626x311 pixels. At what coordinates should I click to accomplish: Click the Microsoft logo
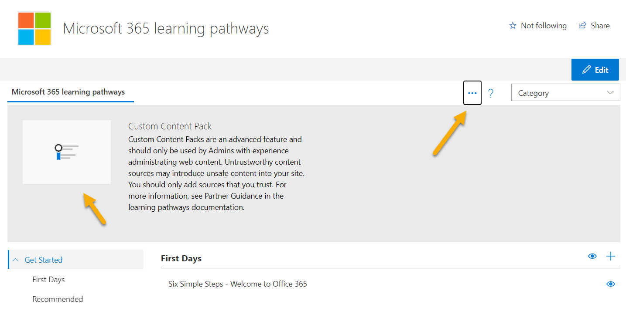pyautogui.click(x=34, y=29)
